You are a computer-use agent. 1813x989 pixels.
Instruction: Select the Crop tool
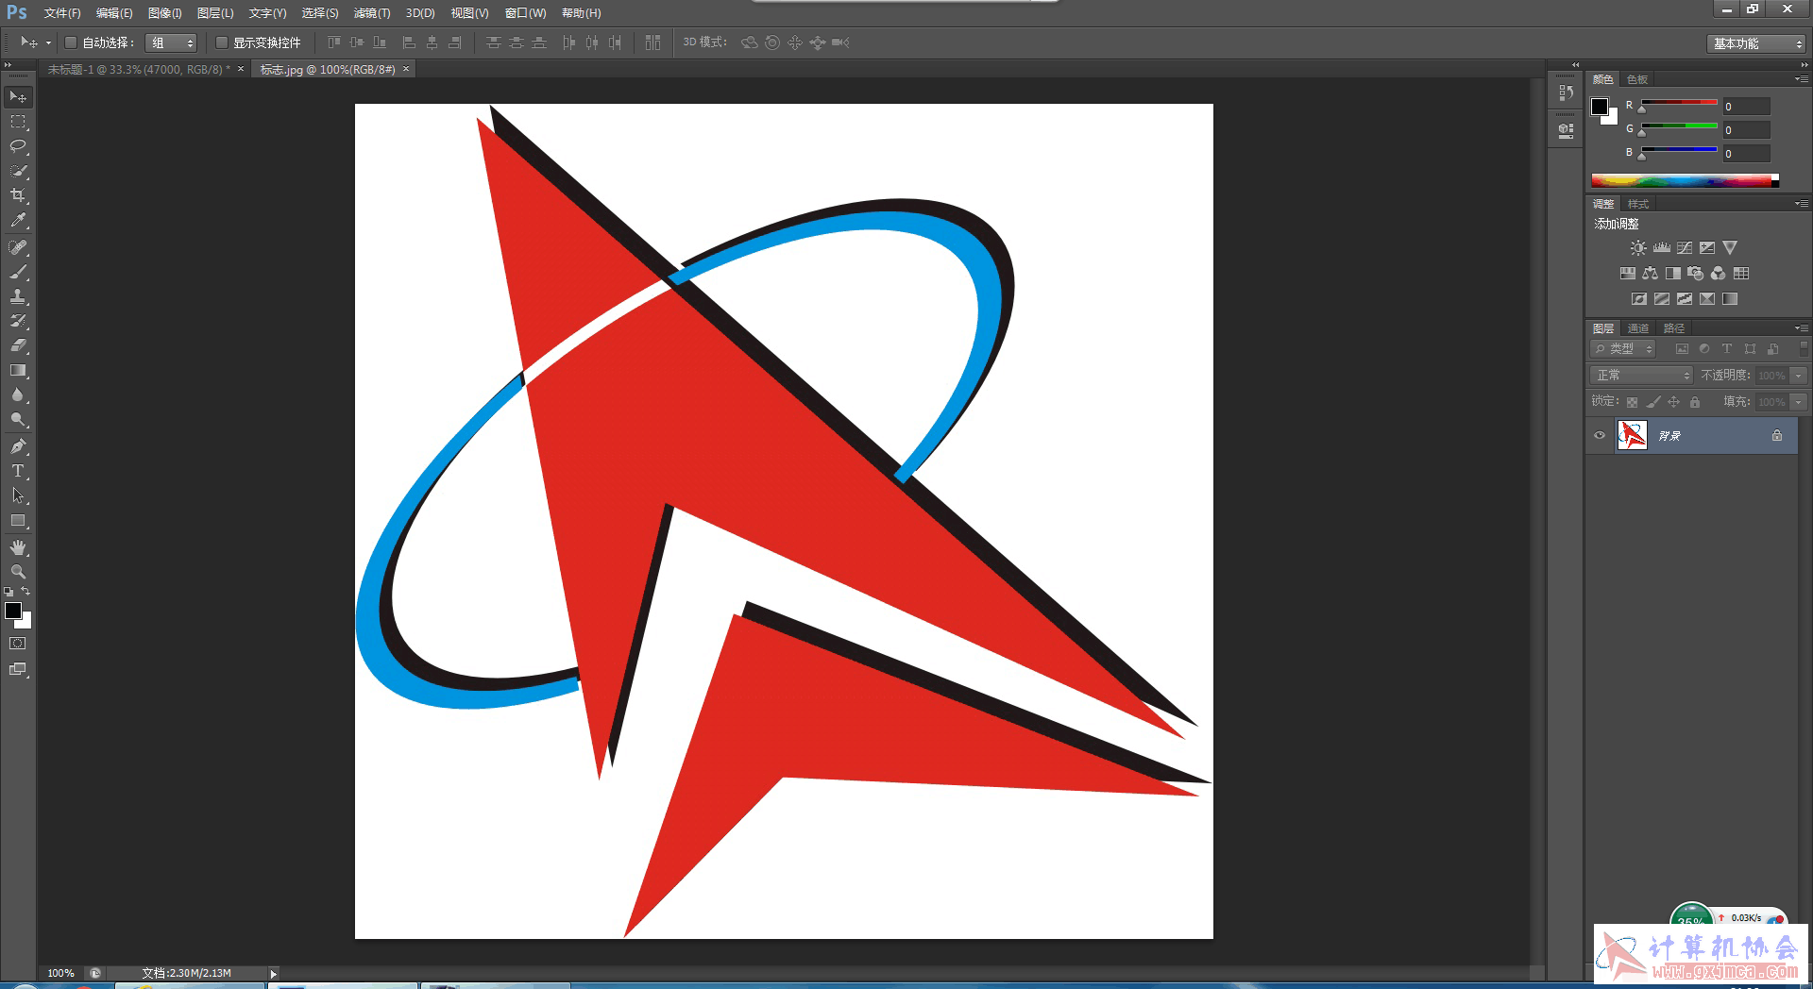pyautogui.click(x=18, y=195)
